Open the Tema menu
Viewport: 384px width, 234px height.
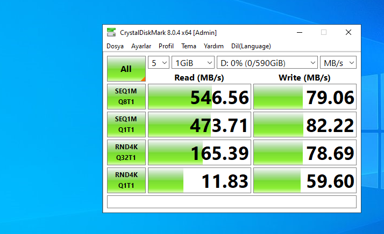tap(189, 46)
